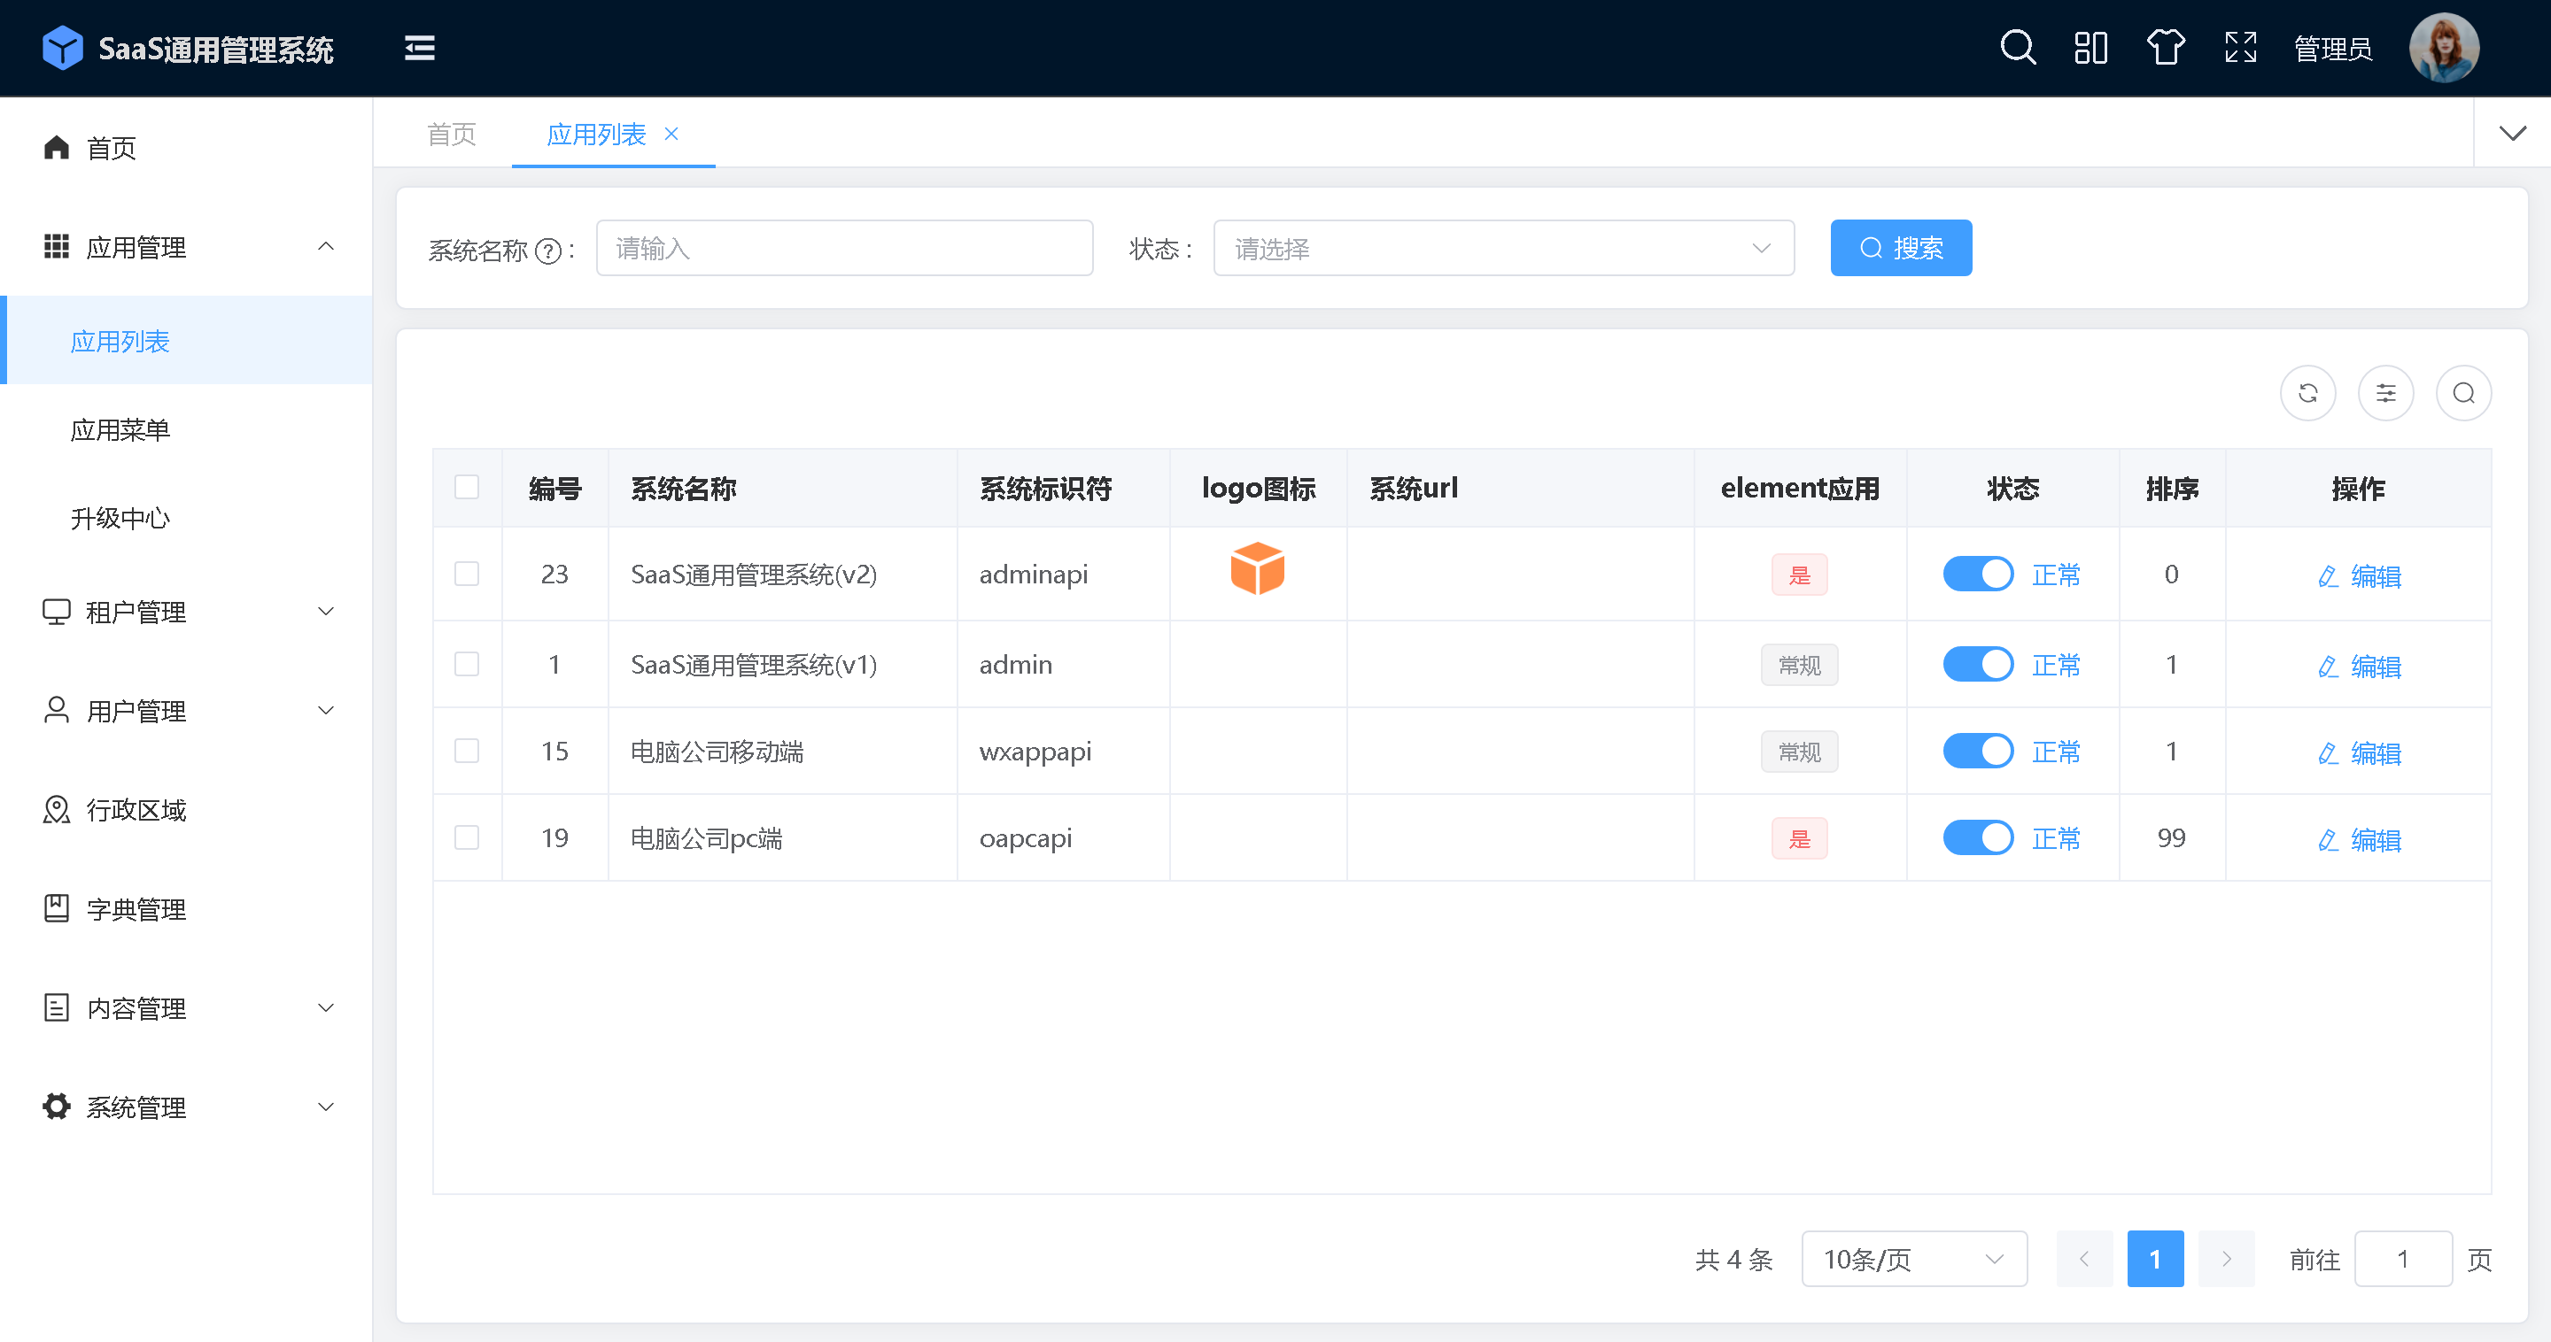Click the home icon beside 首页 in sidebar
Viewport: 2551px width, 1342px height.
point(57,148)
